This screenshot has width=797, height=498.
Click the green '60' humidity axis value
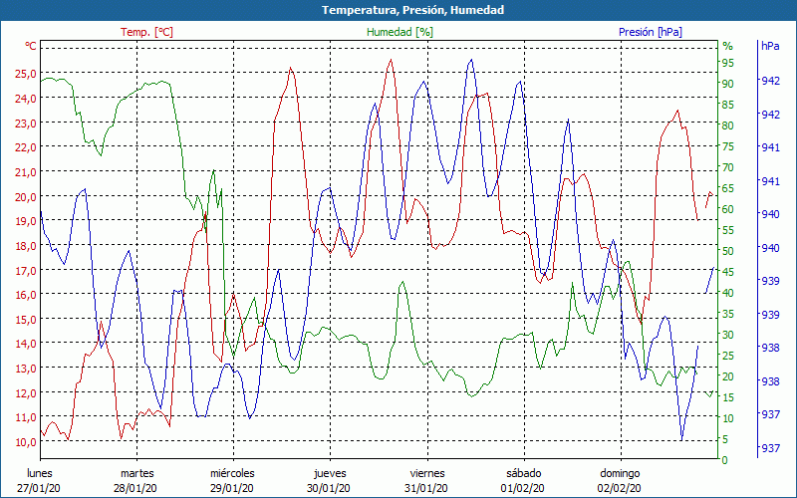tap(728, 209)
